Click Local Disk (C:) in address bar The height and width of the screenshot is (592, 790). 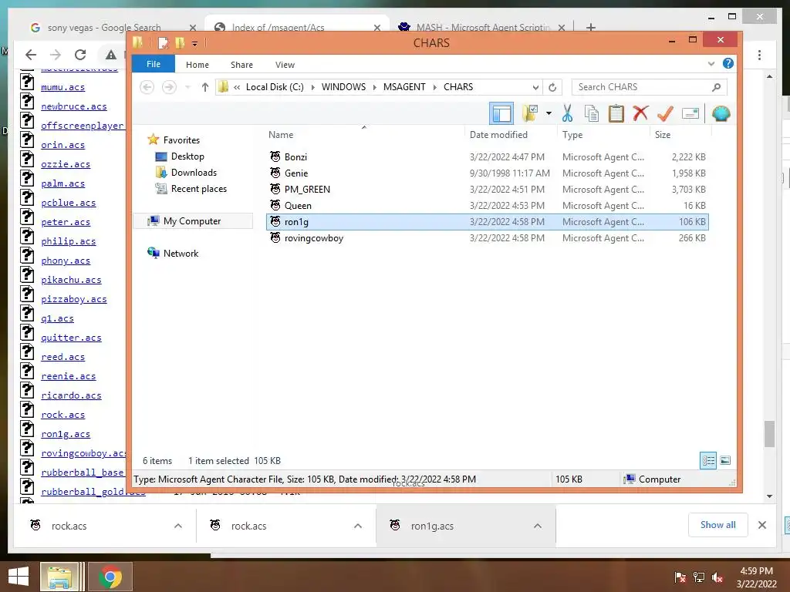coord(275,87)
